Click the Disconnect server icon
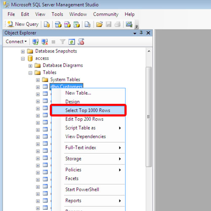211x211 pixels. click(x=45, y=42)
